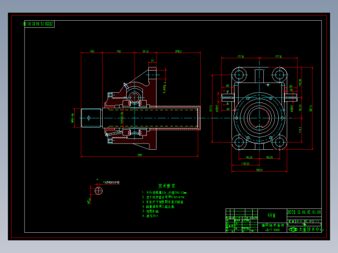Click the lower-left mounting hole of the flange view
The width and height of the screenshot is (338, 253).
pos(239,142)
